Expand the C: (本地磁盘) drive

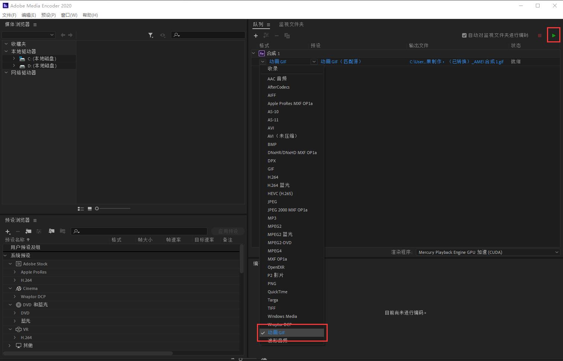coord(14,58)
